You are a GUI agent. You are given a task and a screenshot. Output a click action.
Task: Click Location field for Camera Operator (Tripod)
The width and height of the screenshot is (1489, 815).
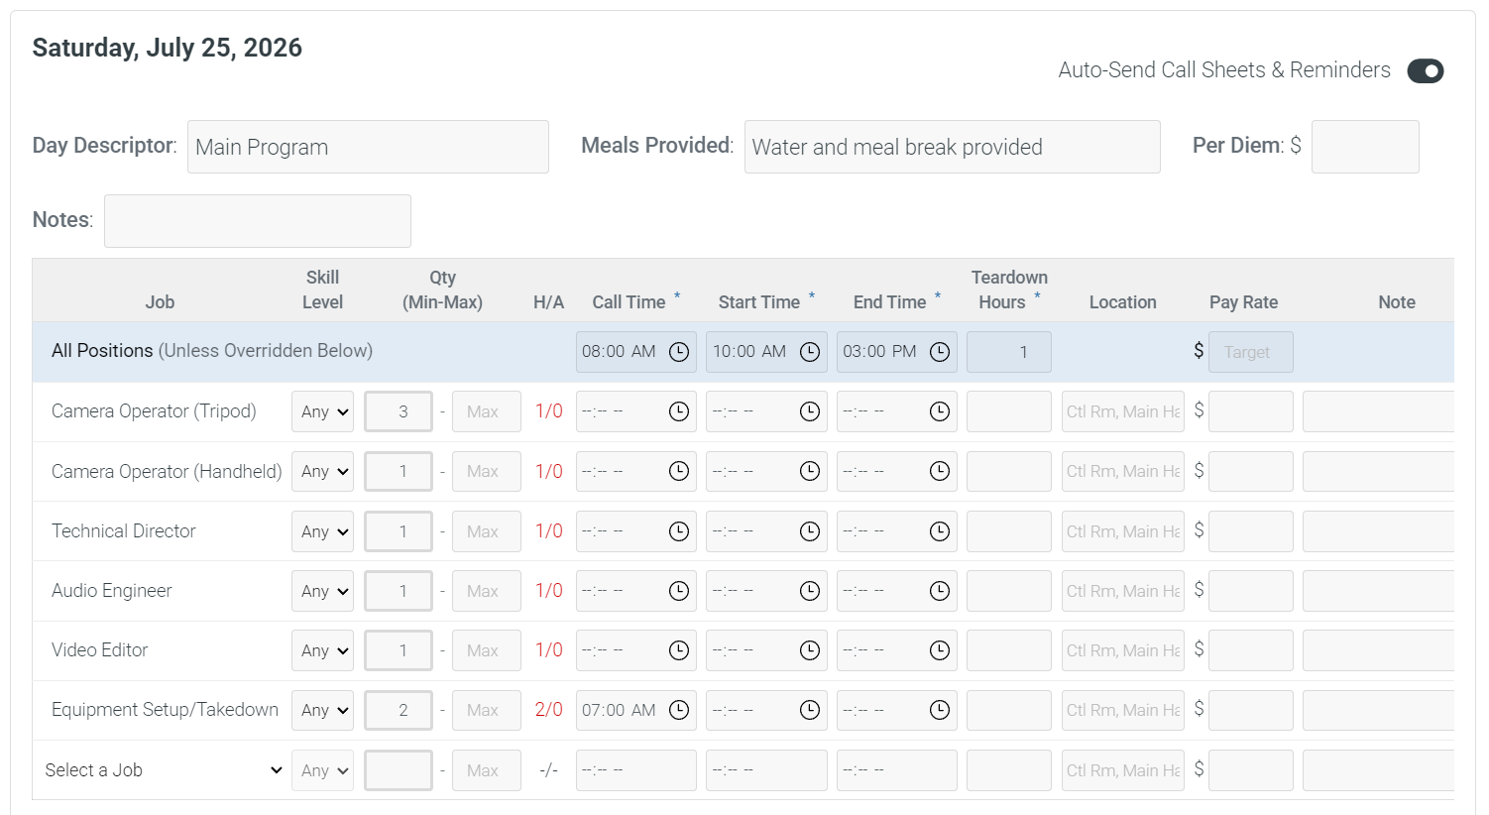(1123, 411)
